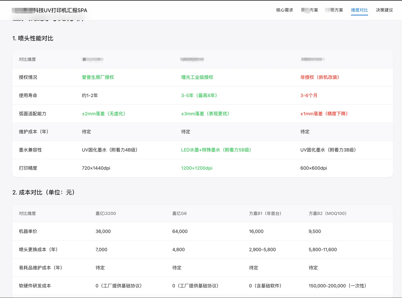Viewport: 402px width, 298px height.
Task: Click the 喷头性能对比 section heading
Action: point(33,38)
